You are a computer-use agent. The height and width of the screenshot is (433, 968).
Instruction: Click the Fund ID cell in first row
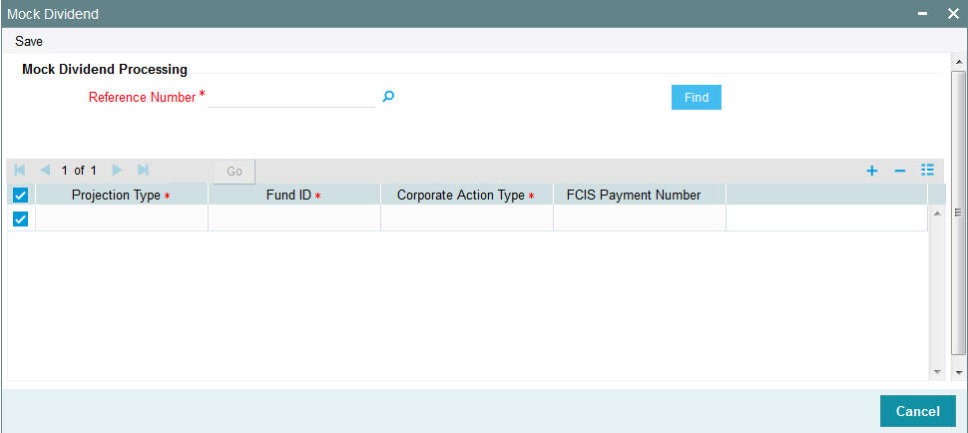pos(294,218)
